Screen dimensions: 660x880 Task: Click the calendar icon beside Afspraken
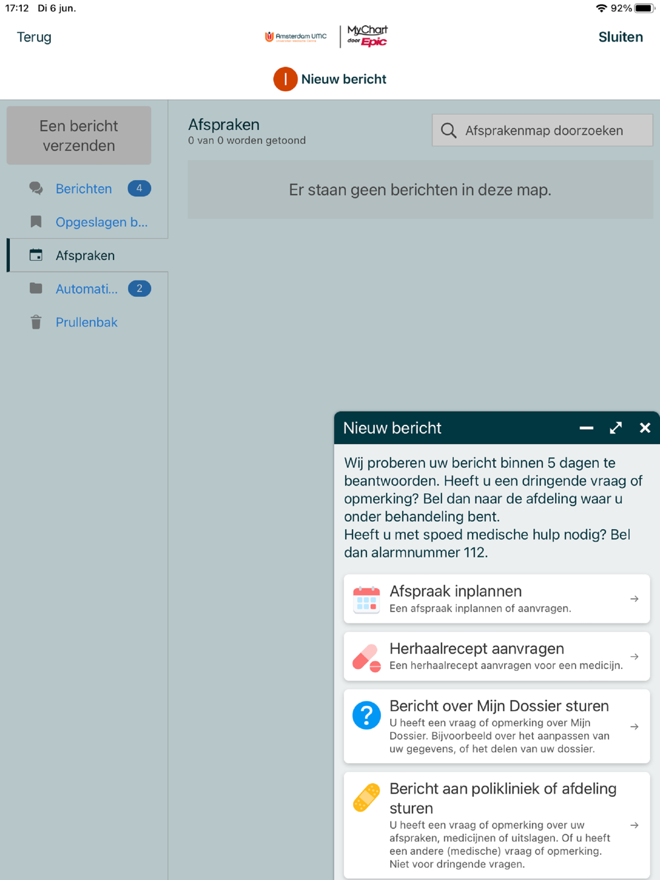pyautogui.click(x=36, y=255)
